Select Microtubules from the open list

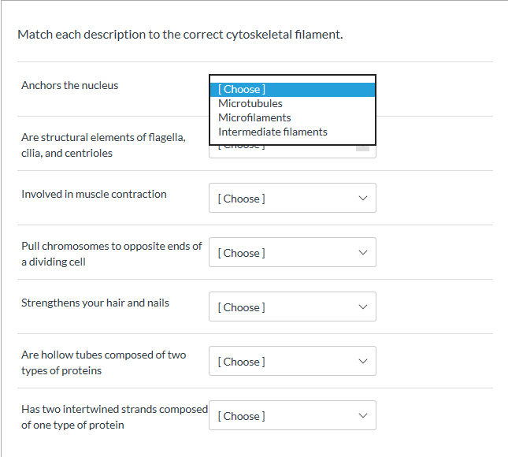click(x=250, y=103)
